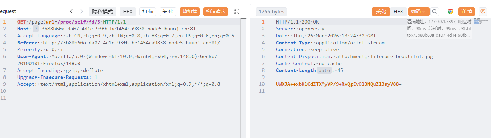491x138 pixels.
Task: Click the base64 response body text
Action: click(339, 84)
